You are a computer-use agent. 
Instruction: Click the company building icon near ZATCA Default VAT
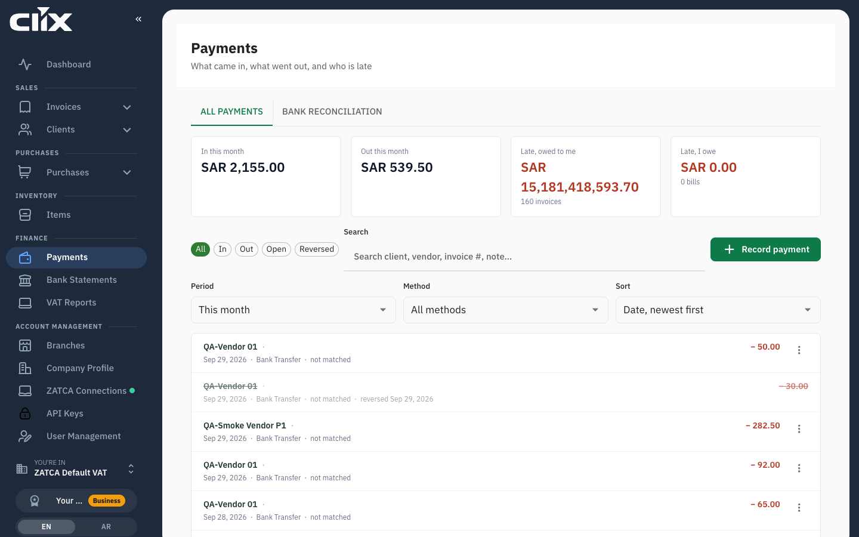[x=22, y=468]
